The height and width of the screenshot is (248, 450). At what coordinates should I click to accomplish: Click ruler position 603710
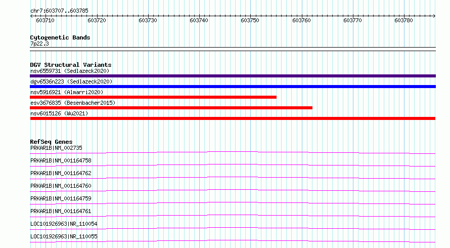[x=46, y=20]
